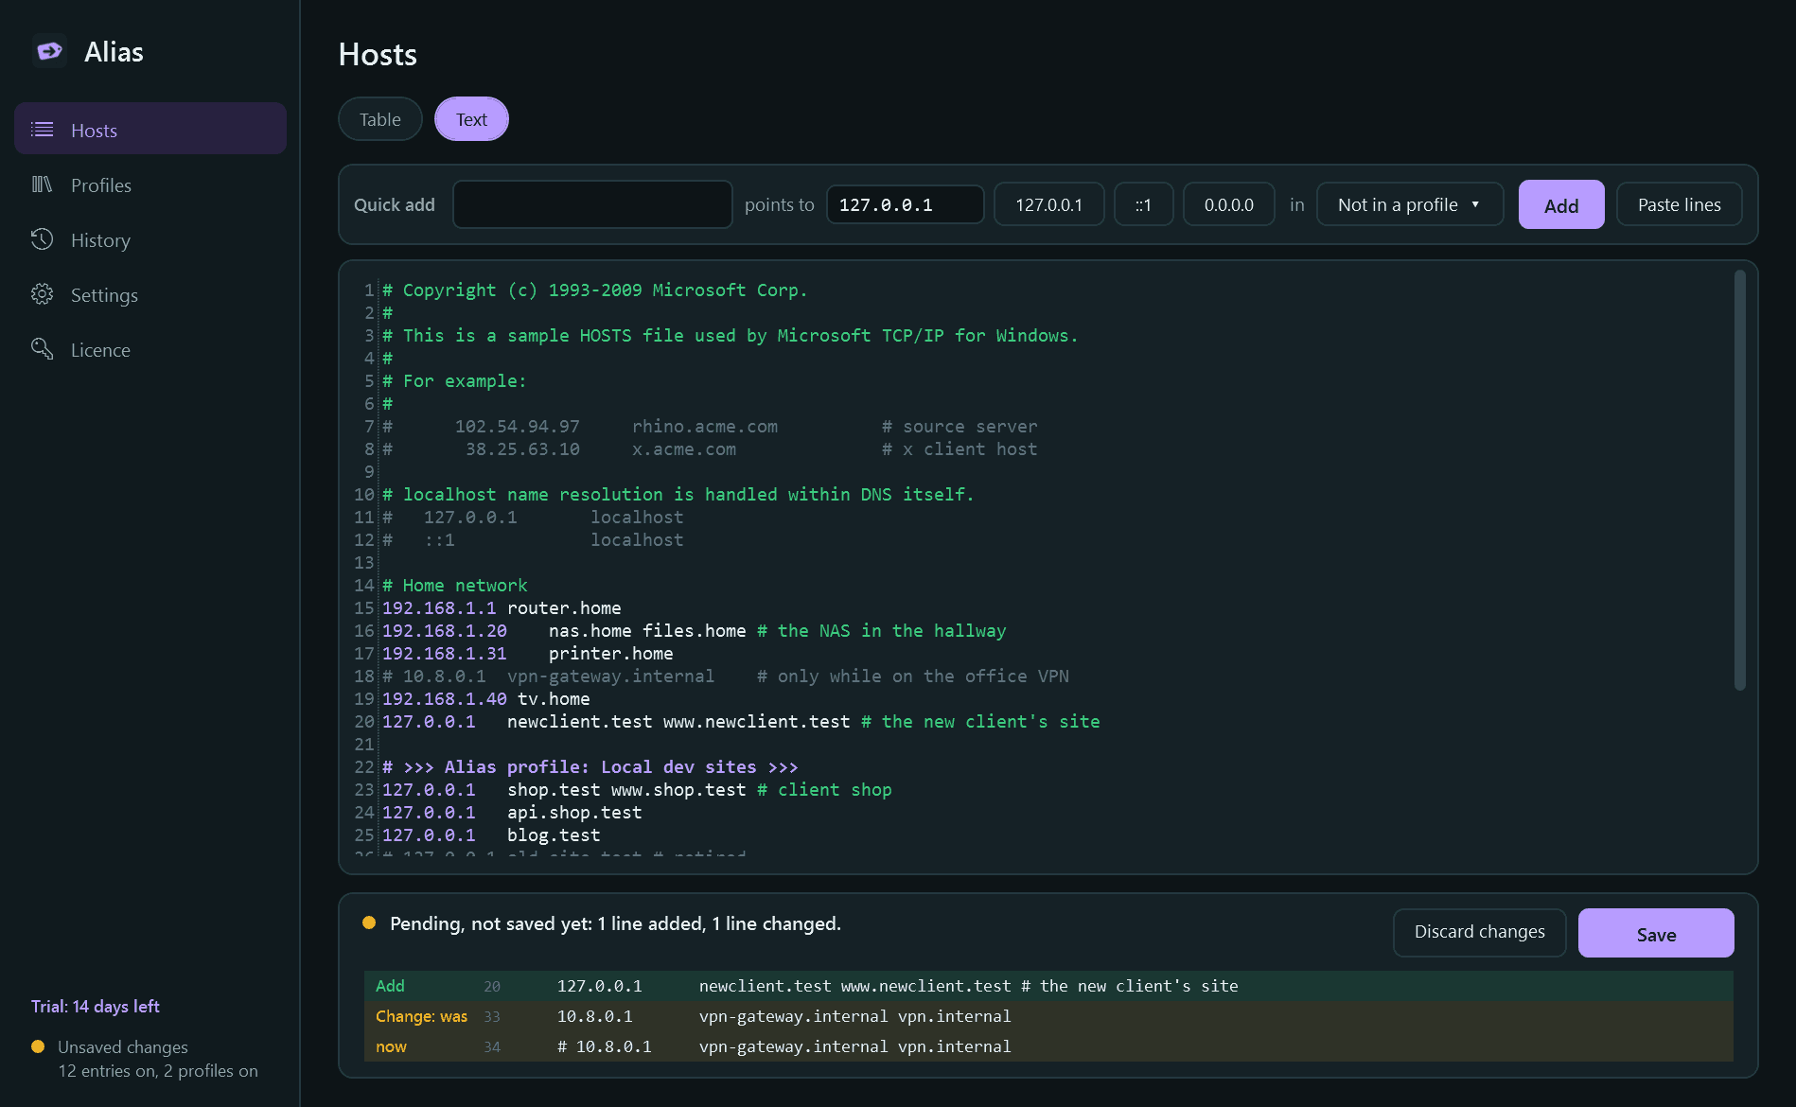This screenshot has width=1796, height=1107.
Task: Click the History clock icon
Action: 43,239
